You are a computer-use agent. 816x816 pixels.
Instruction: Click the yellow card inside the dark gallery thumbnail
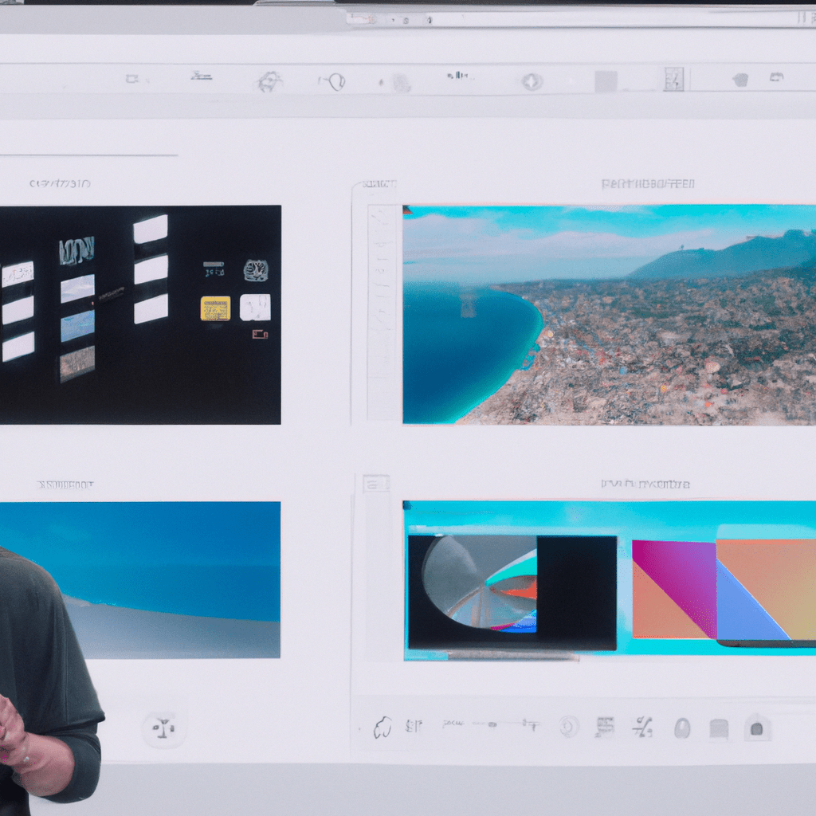(x=215, y=308)
